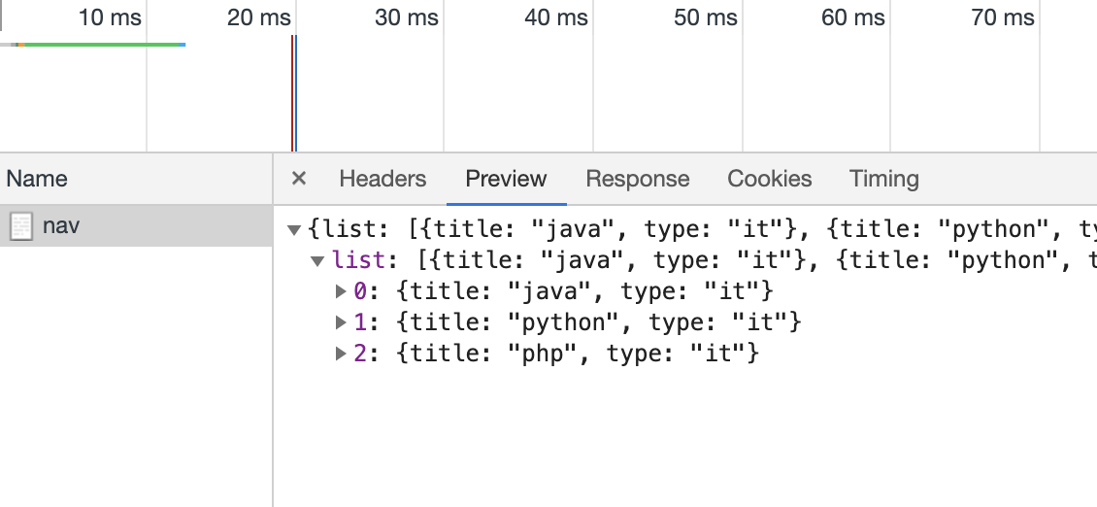Open the Response tab

click(x=638, y=179)
